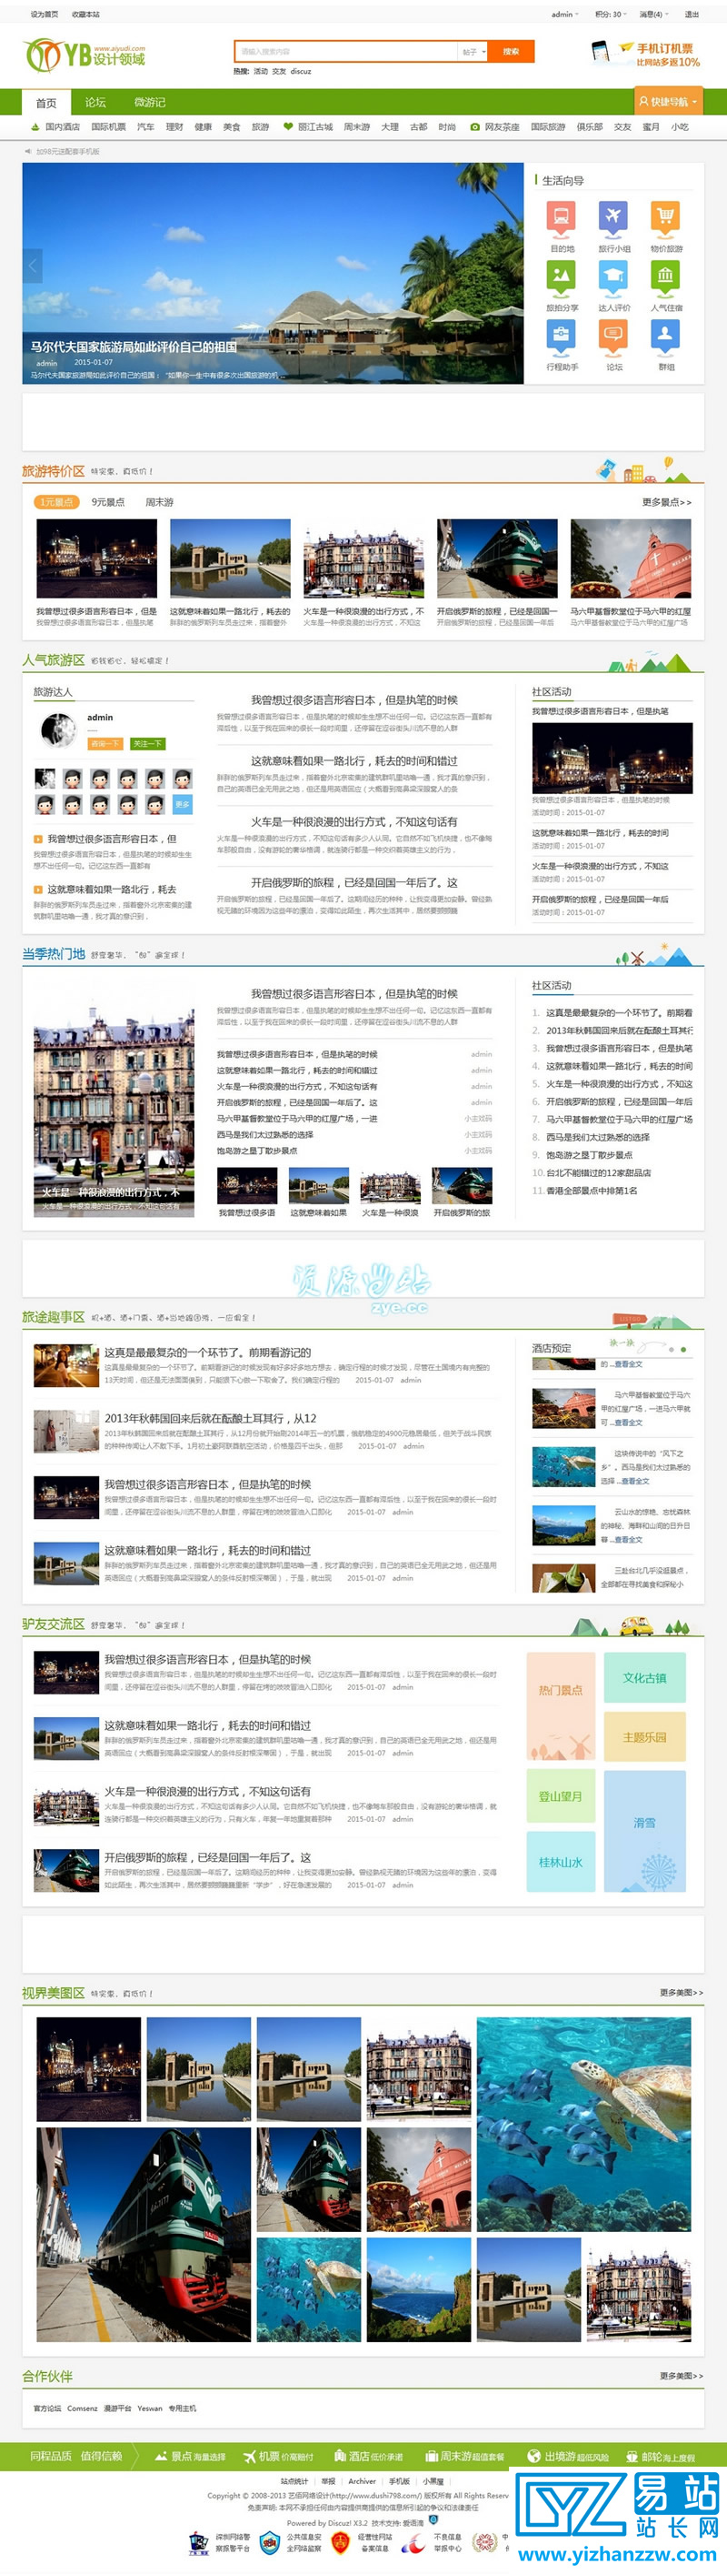Click the search keyword input field

click(345, 52)
